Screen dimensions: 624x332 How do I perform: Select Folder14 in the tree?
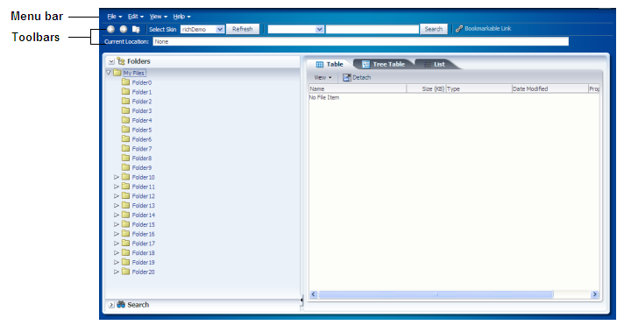[x=143, y=215]
